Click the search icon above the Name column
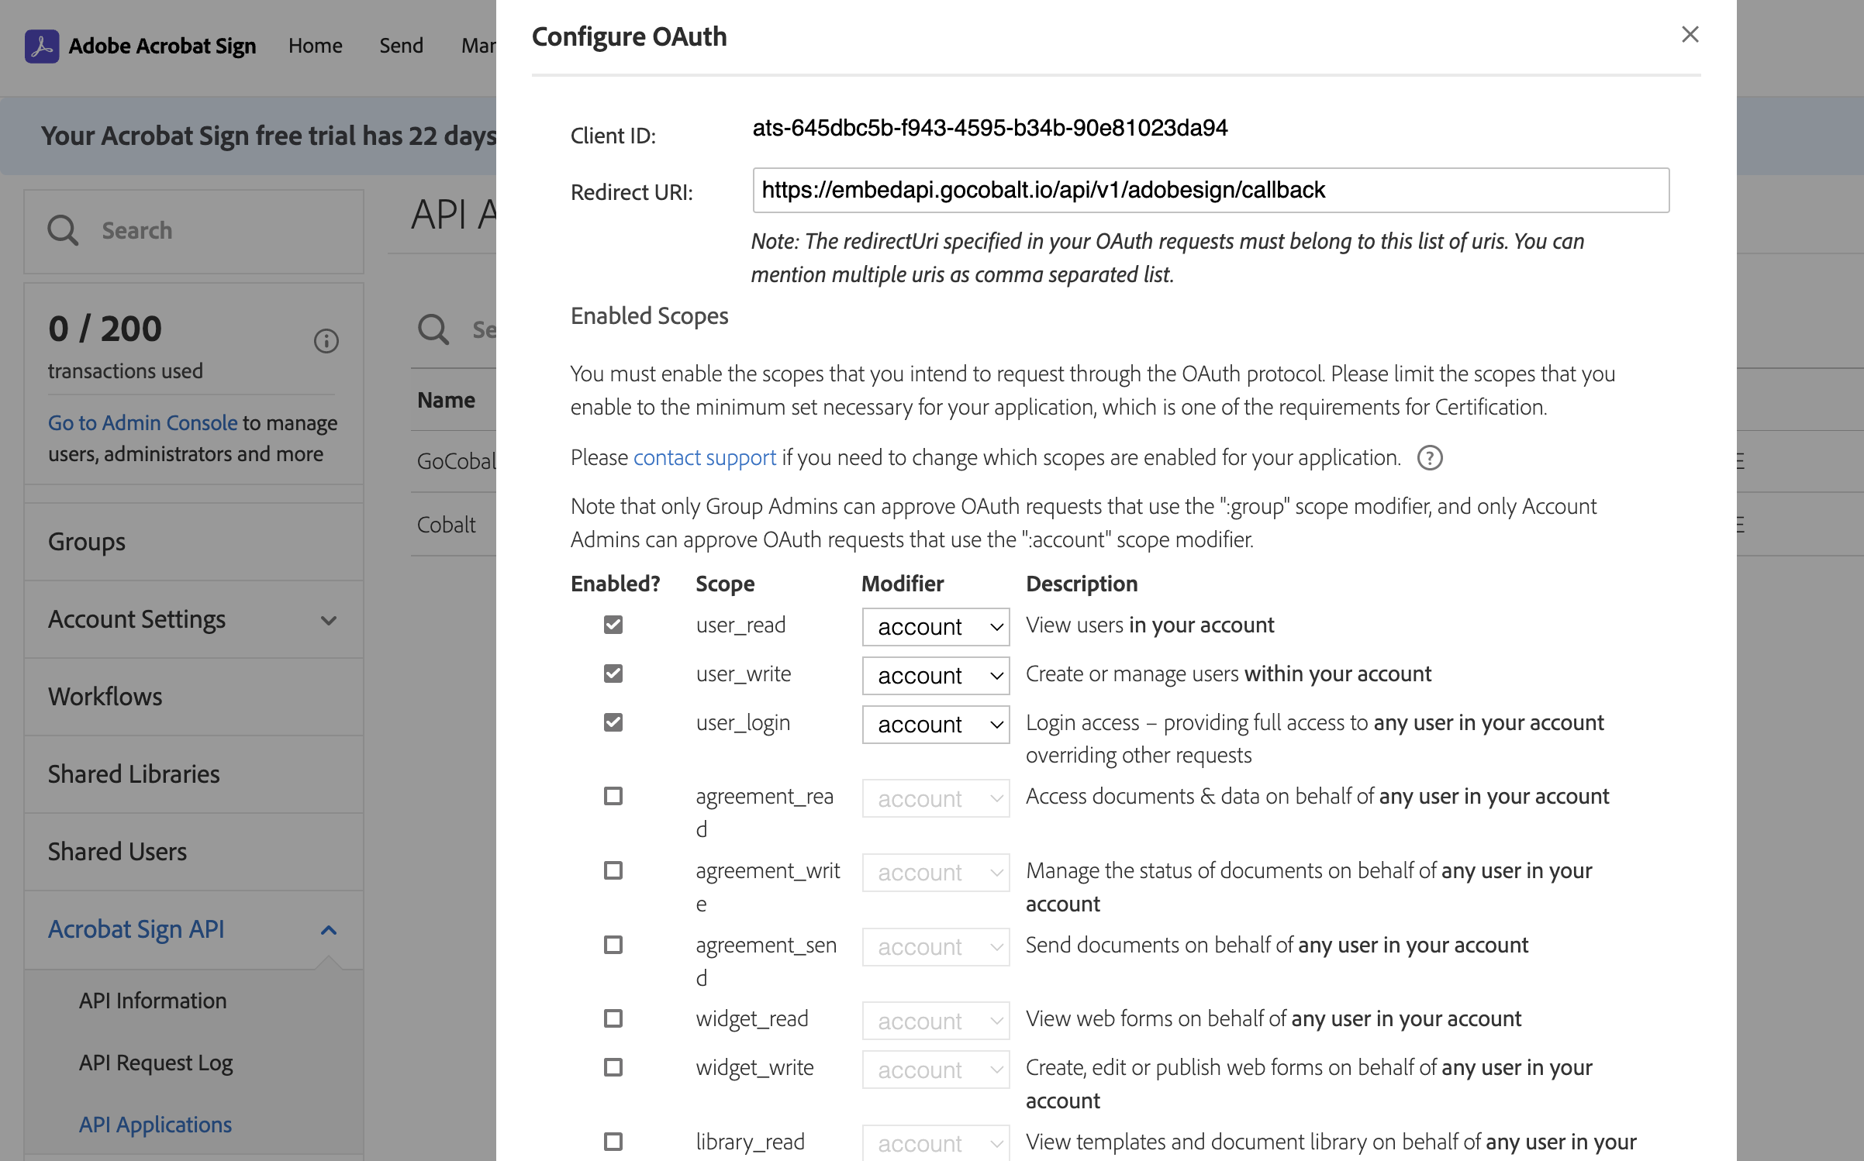Image resolution: width=1864 pixels, height=1161 pixels. (434, 329)
